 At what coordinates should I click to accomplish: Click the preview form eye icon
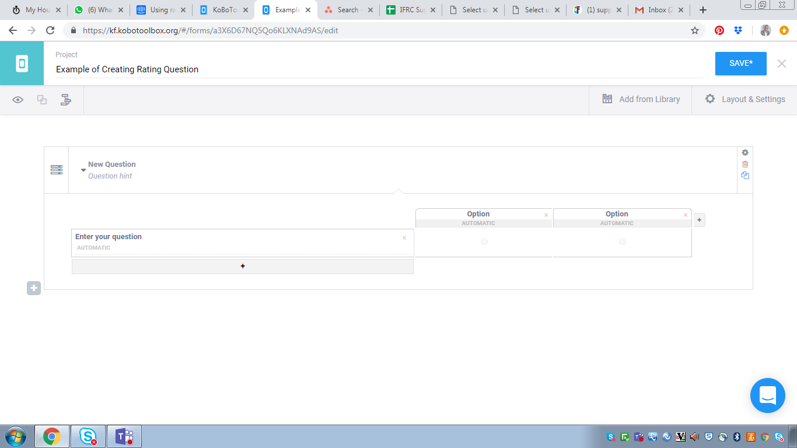18,100
